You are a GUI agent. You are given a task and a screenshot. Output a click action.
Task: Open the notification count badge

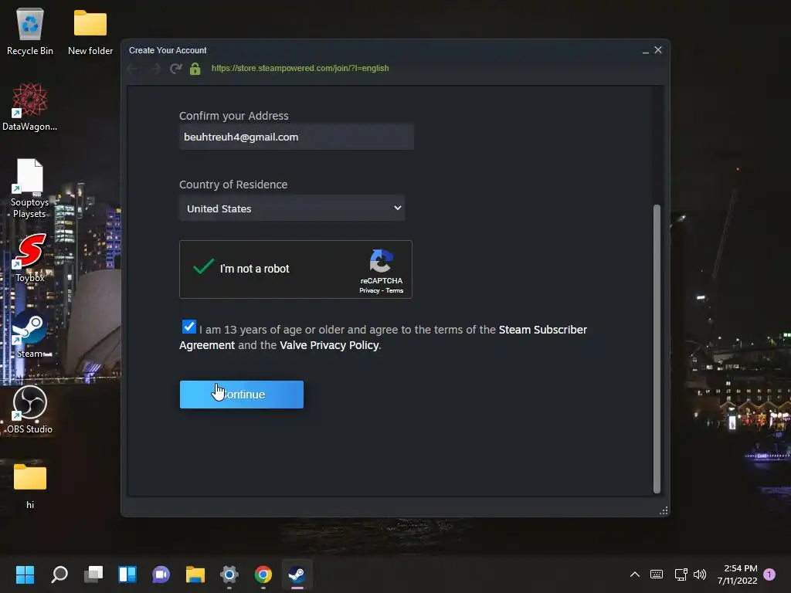pos(769,574)
